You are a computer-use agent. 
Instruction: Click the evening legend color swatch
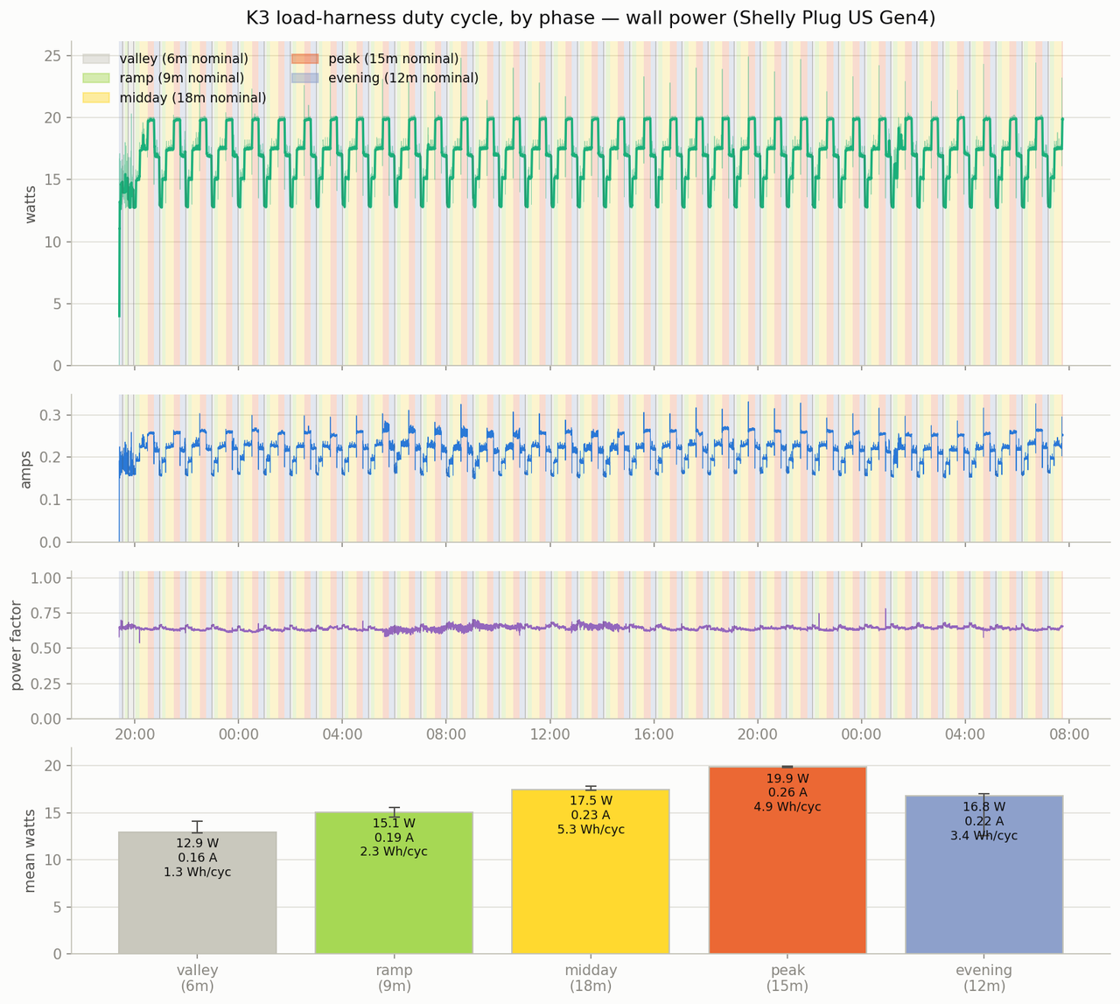click(x=305, y=79)
